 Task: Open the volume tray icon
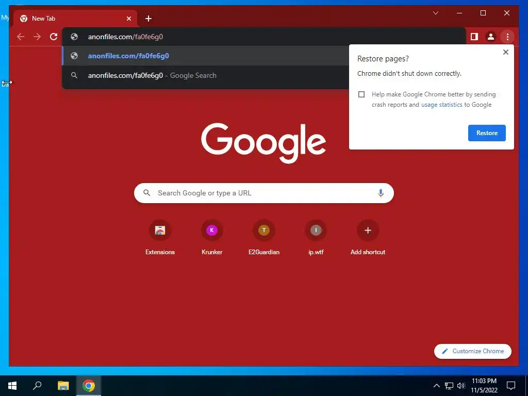[460, 386]
